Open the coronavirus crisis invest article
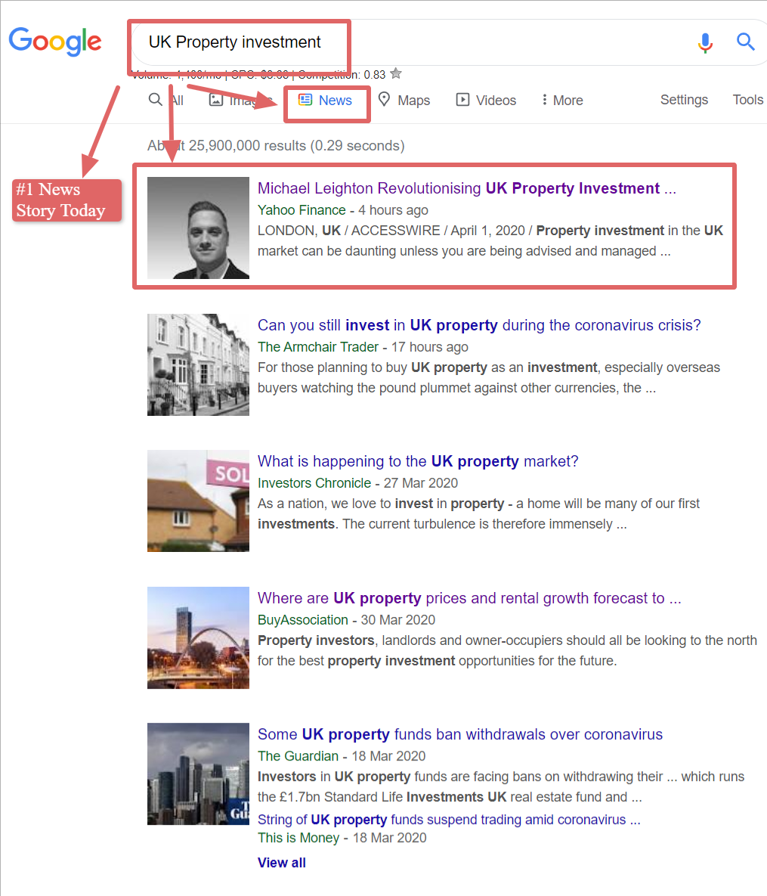Viewport: 767px width, 896px height. coord(479,325)
